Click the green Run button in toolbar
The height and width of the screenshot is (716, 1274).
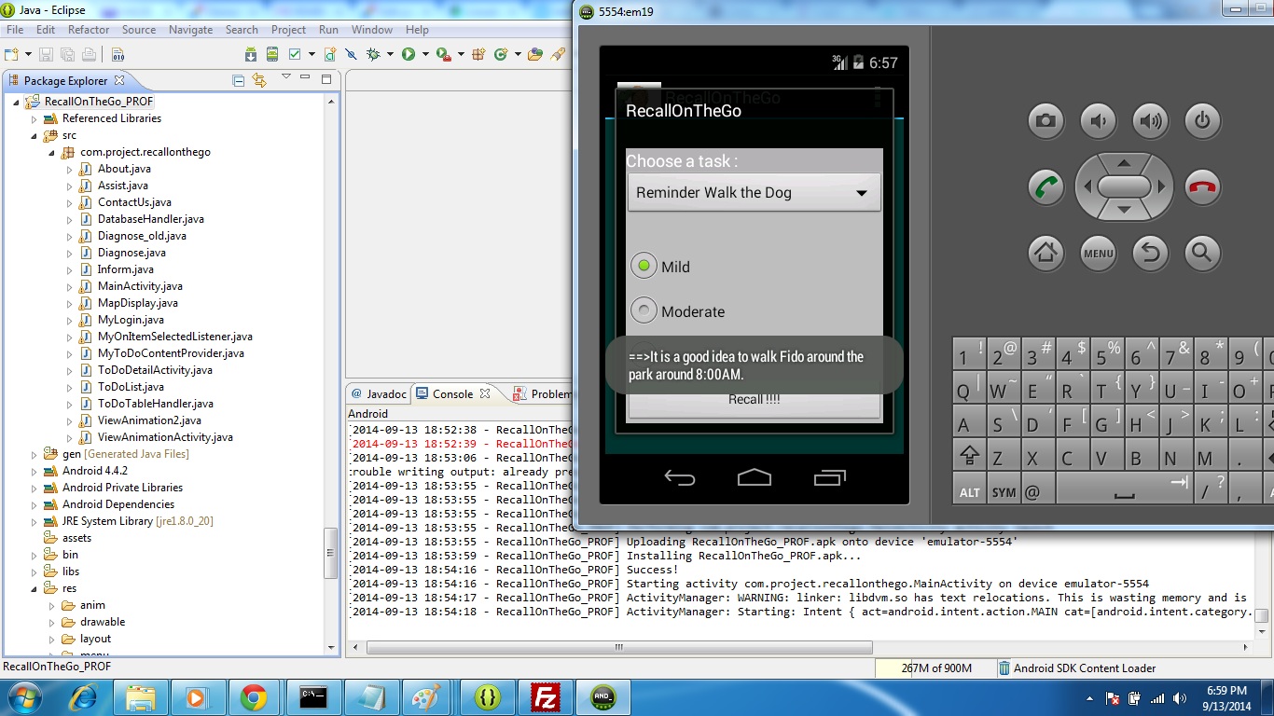tap(409, 55)
